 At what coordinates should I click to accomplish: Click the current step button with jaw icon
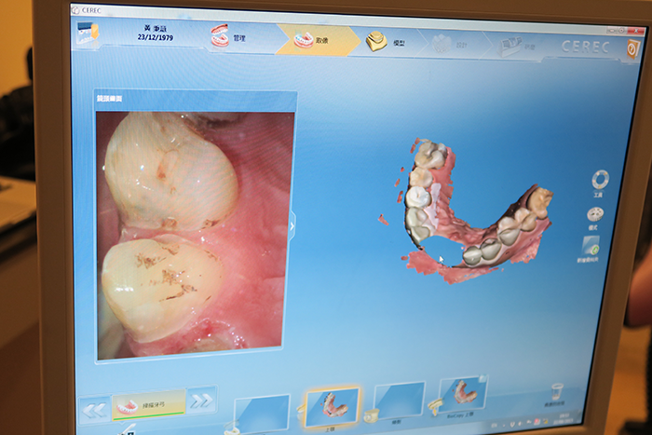tap(148, 405)
